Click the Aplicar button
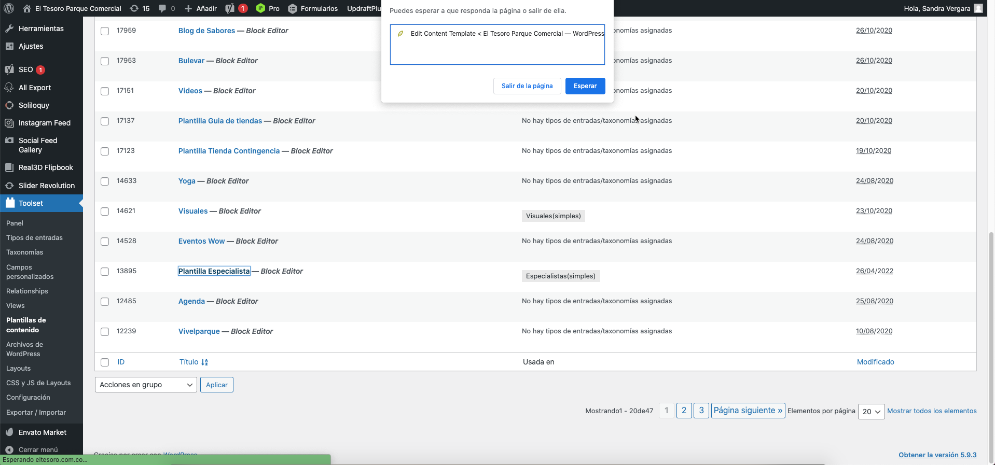Image resolution: width=995 pixels, height=465 pixels. click(x=217, y=385)
